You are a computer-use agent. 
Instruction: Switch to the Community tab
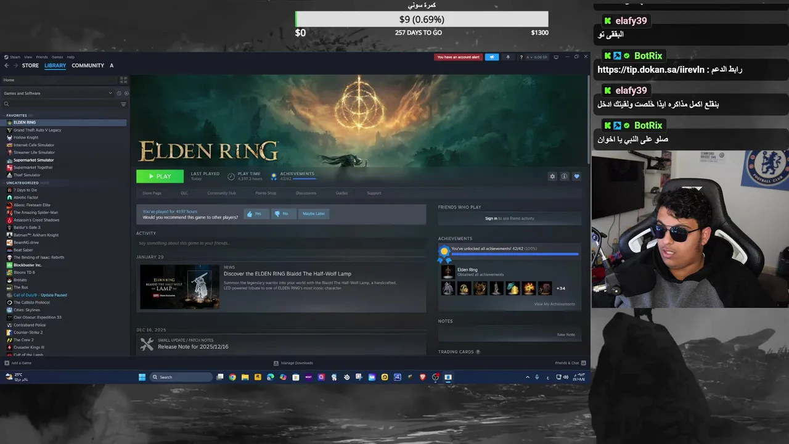[88, 65]
